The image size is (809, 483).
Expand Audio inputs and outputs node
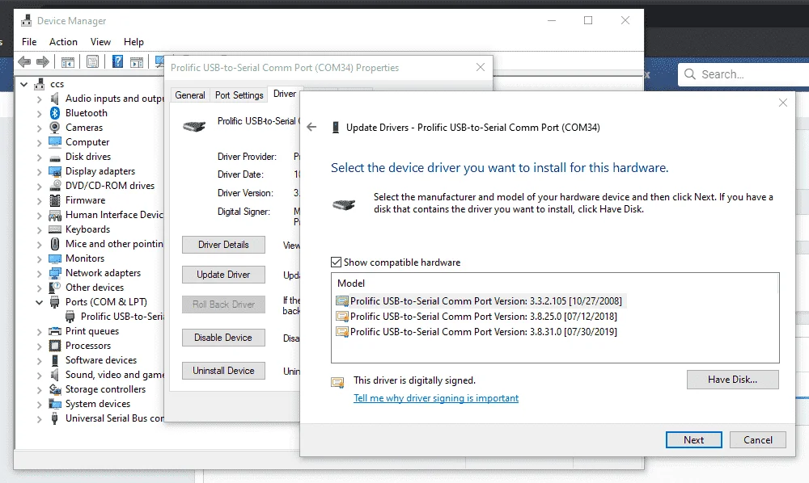tap(39, 99)
